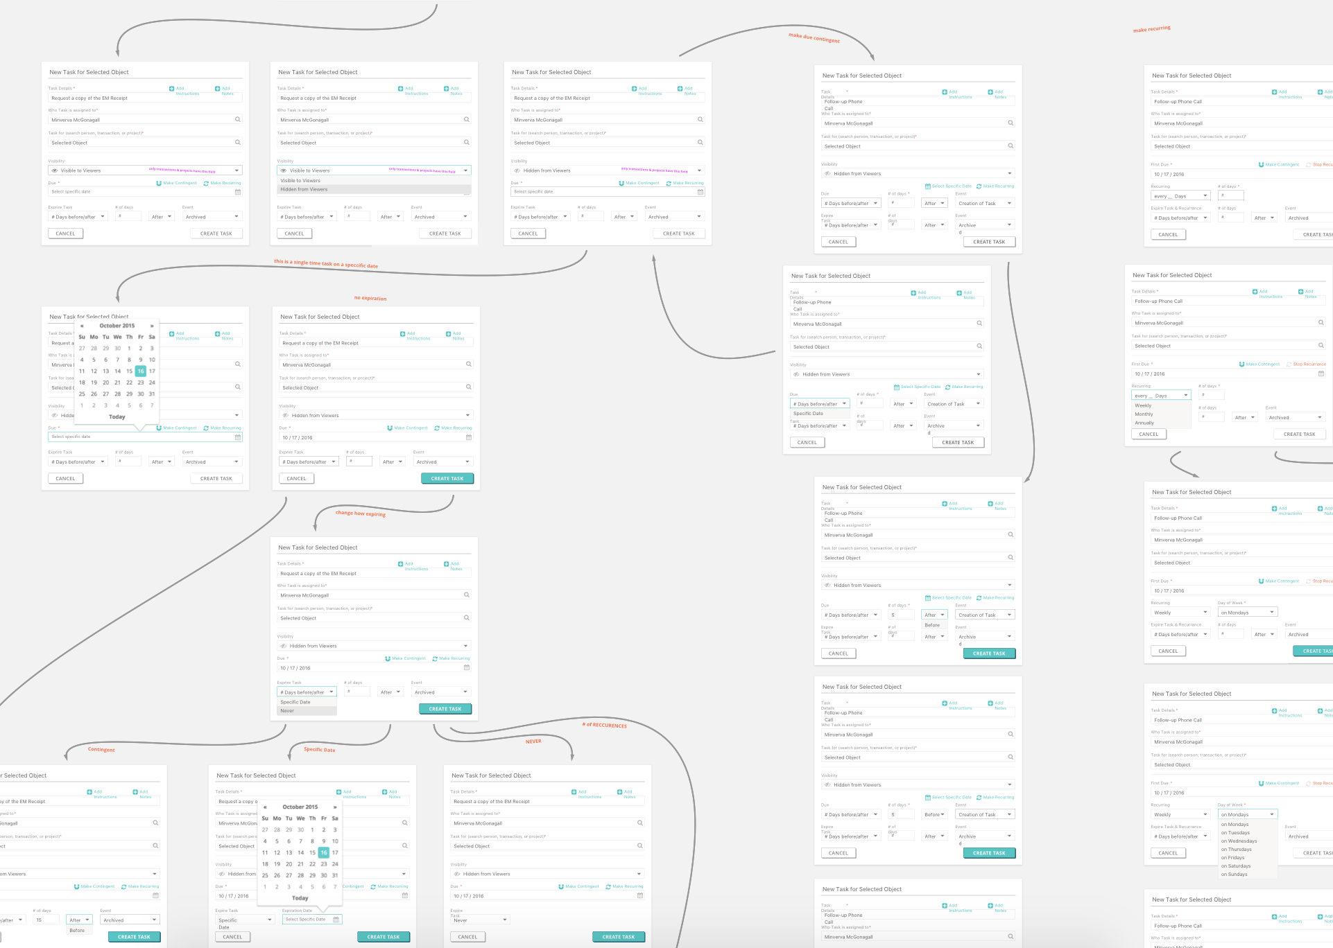The width and height of the screenshot is (1333, 948).
Task: Choose 'Before' option under After dropdown in Follow-up Phone Call dialog
Action: tap(934, 625)
